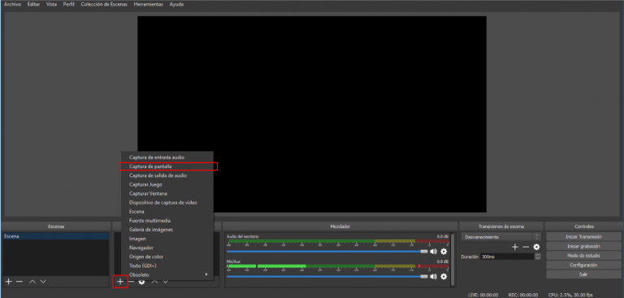Select Captura de pantalla source
Screen dimensions: 624x298
tap(167, 166)
